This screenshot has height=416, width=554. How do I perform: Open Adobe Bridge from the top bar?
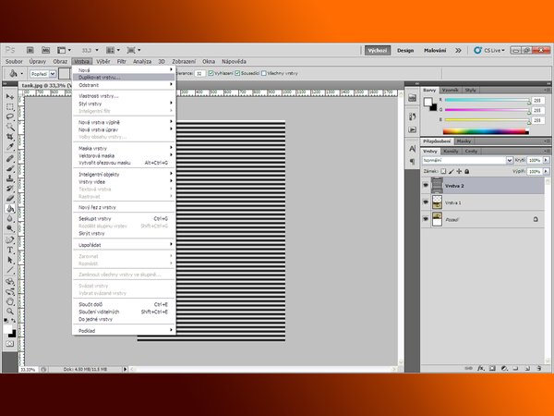(x=30, y=50)
